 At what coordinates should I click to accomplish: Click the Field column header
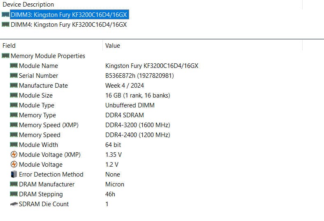coord(9,46)
